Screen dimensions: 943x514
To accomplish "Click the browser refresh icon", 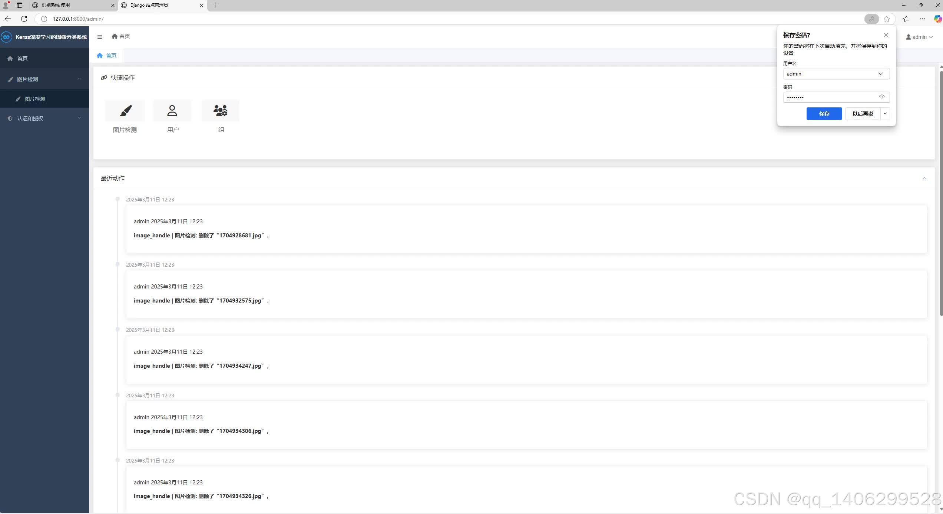I will click(x=24, y=19).
